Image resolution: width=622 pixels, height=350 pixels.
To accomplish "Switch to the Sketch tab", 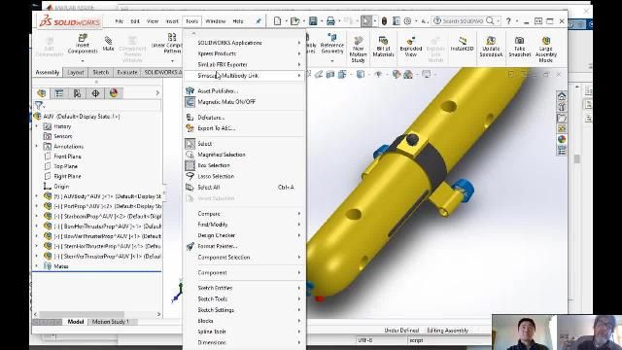I will point(101,72).
